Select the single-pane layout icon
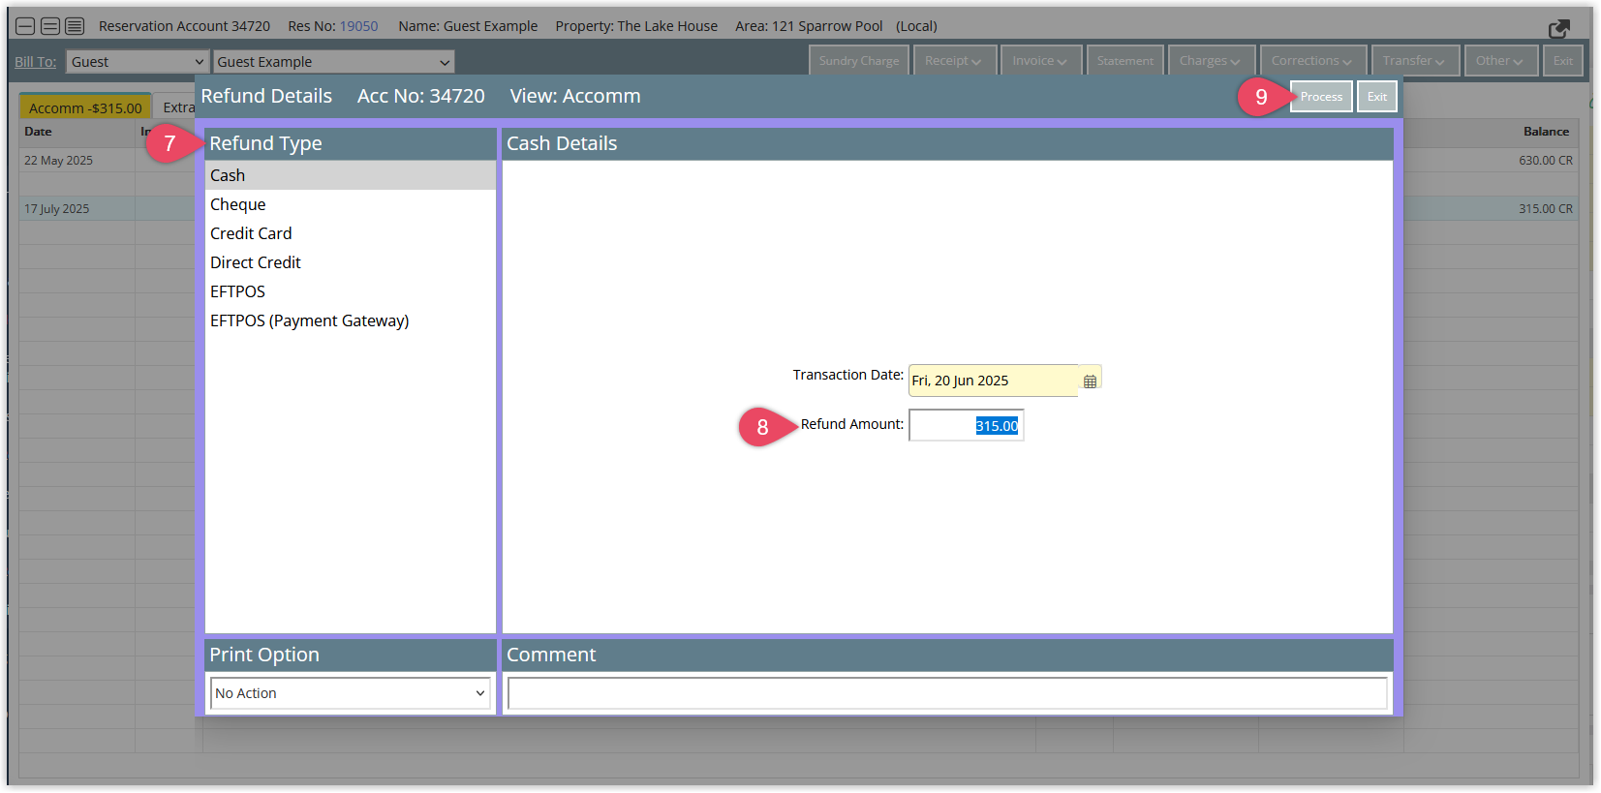1601x793 pixels. tap(25, 26)
